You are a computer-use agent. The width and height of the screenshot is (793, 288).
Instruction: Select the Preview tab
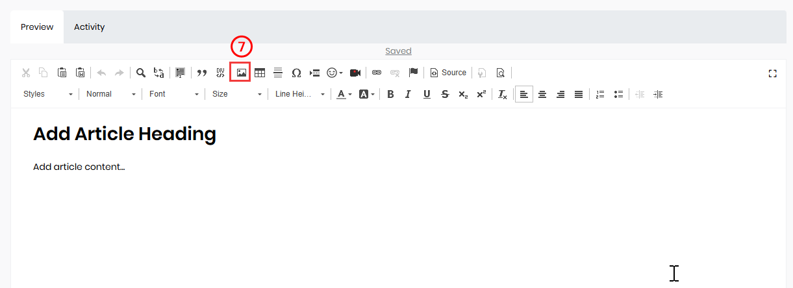tap(36, 27)
